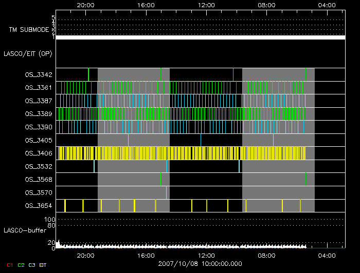Click the cyan marker in OS_3405 row
Screen dimensions: 360x273
pos(201,140)
